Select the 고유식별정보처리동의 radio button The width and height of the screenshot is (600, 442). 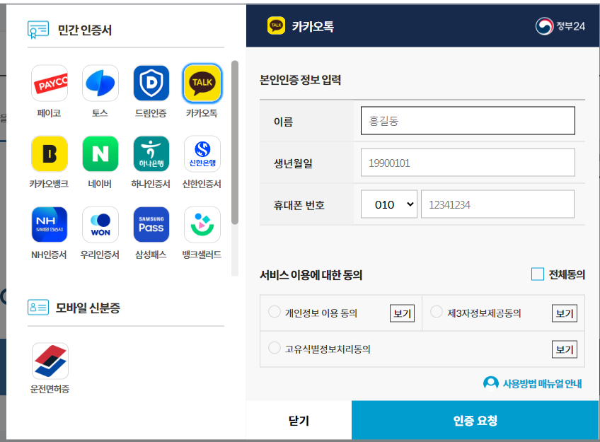click(274, 348)
